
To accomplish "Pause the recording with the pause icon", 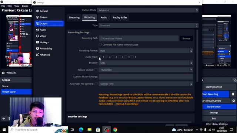I will (x=233, y=94).
